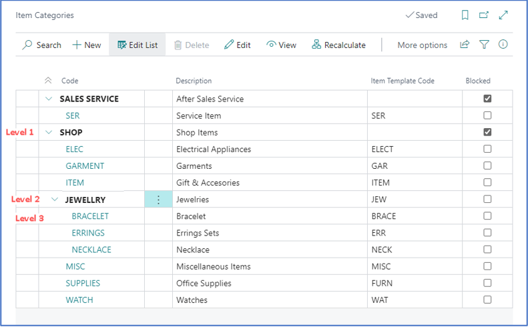The width and height of the screenshot is (528, 327).
Task: Uncheck Blocked for SHOP row
Action: click(487, 132)
